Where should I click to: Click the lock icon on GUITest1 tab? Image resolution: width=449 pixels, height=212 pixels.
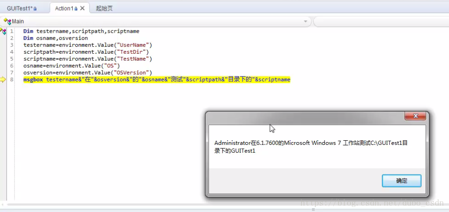35,9
